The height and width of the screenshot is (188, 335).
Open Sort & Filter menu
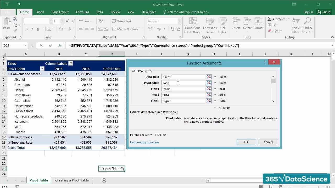point(296,26)
